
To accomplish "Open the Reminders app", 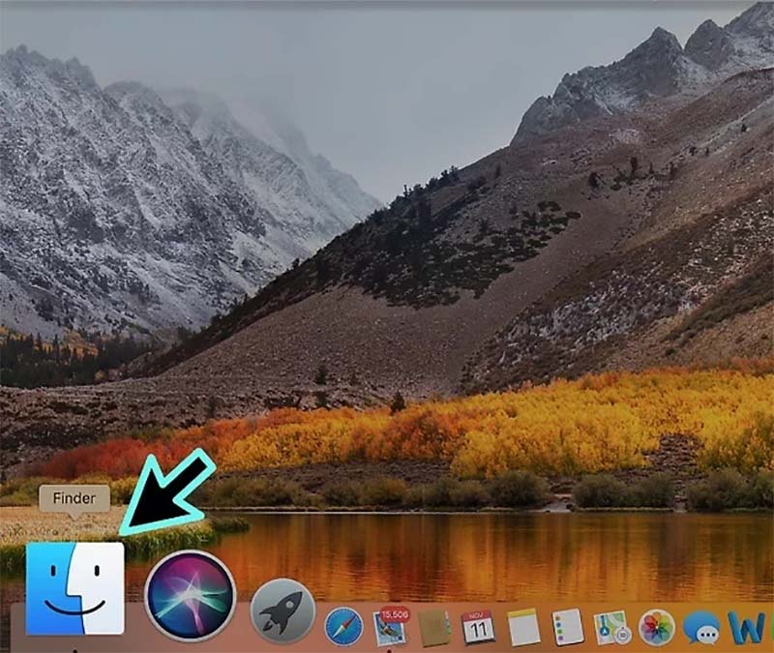I will point(569,625).
